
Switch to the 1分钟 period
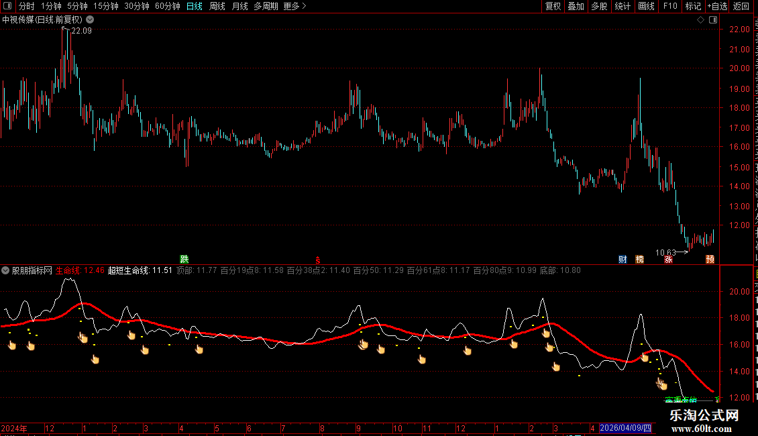(x=51, y=6)
